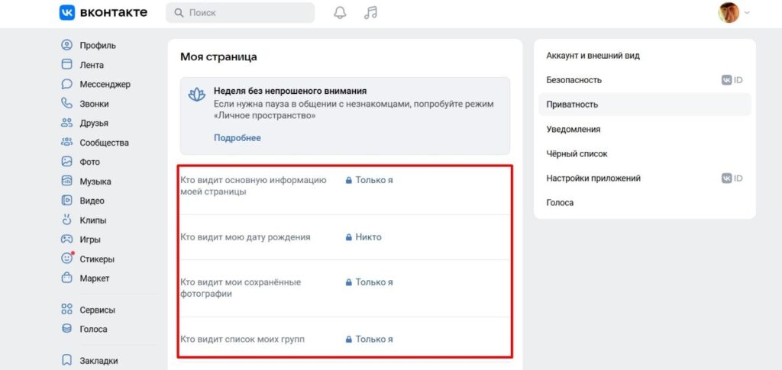Change who sees saved photos setting

pos(373,282)
